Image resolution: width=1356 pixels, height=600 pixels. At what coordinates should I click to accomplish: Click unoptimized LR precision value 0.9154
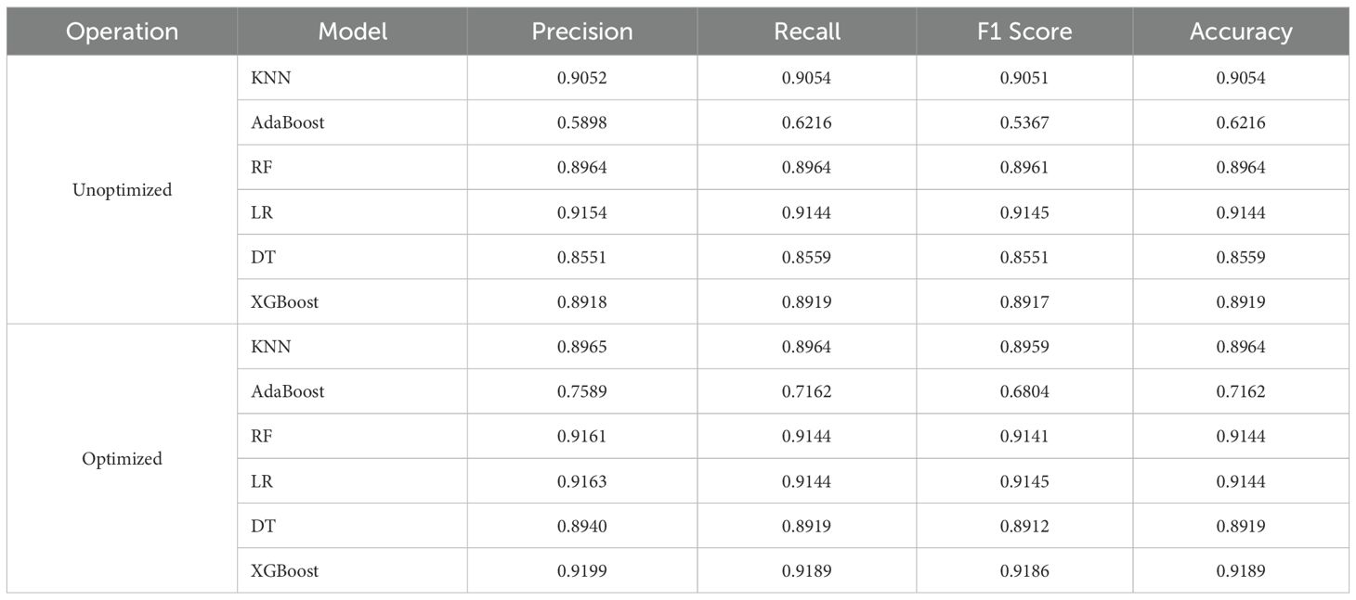point(581,212)
